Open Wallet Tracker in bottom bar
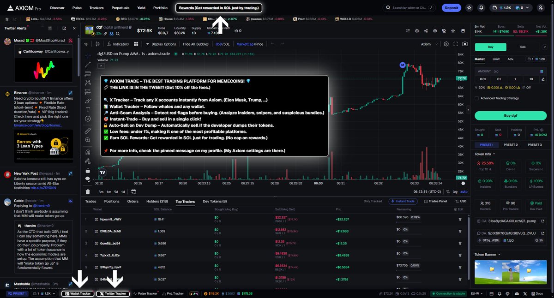Screen dimensions: 554x298 77,293
